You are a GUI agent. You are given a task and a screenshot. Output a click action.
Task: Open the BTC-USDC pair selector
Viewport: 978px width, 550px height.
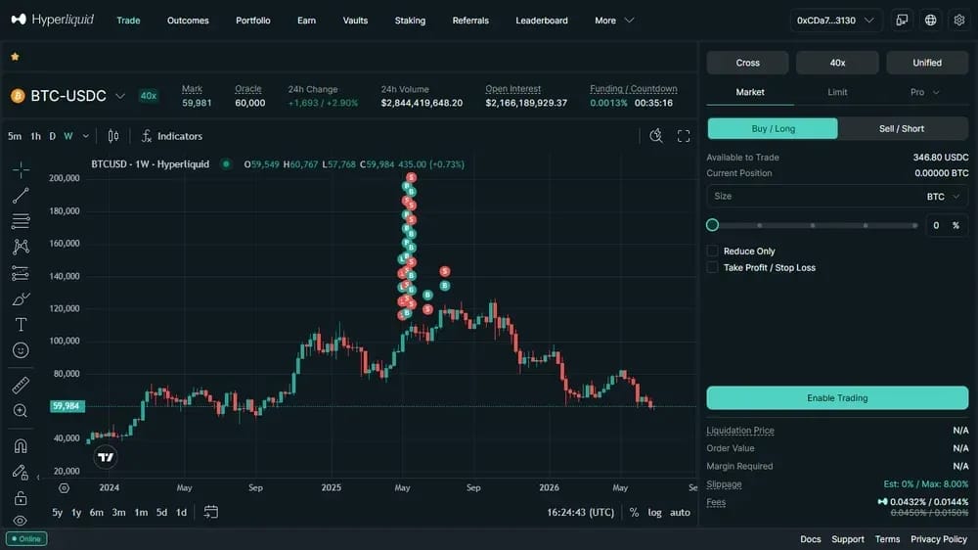coord(68,96)
